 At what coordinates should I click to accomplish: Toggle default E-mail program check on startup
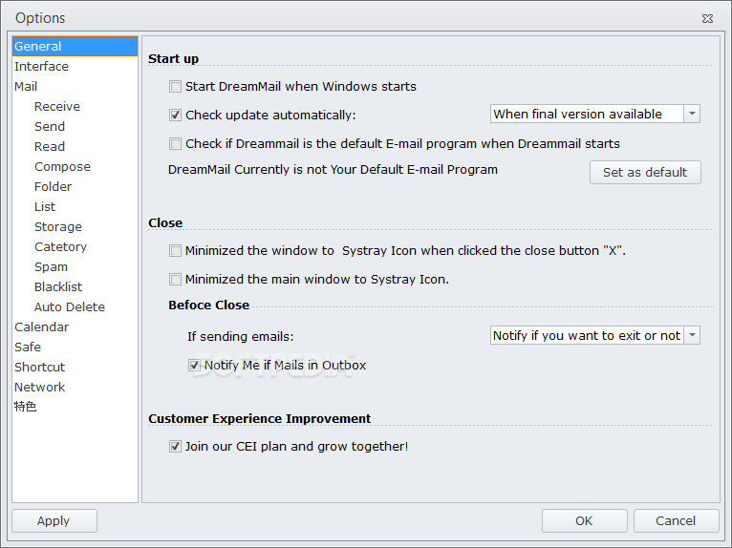[175, 143]
